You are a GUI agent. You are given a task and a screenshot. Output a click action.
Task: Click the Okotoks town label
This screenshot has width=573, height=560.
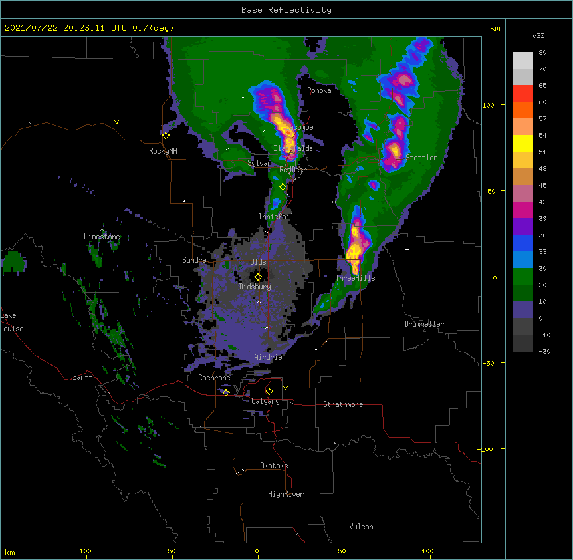[x=274, y=466]
